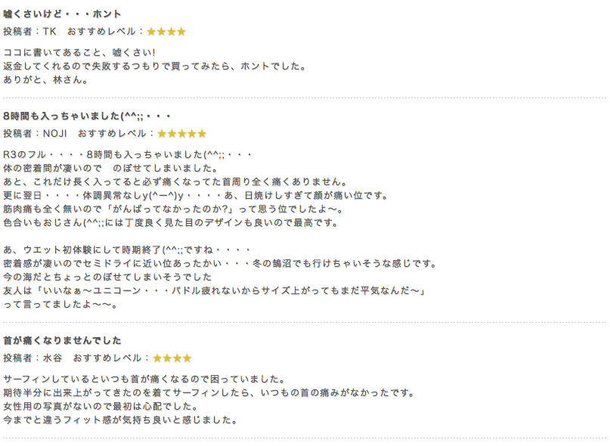Click the last star of NOJI's rating
The width and height of the screenshot is (610, 446).
tap(202, 134)
